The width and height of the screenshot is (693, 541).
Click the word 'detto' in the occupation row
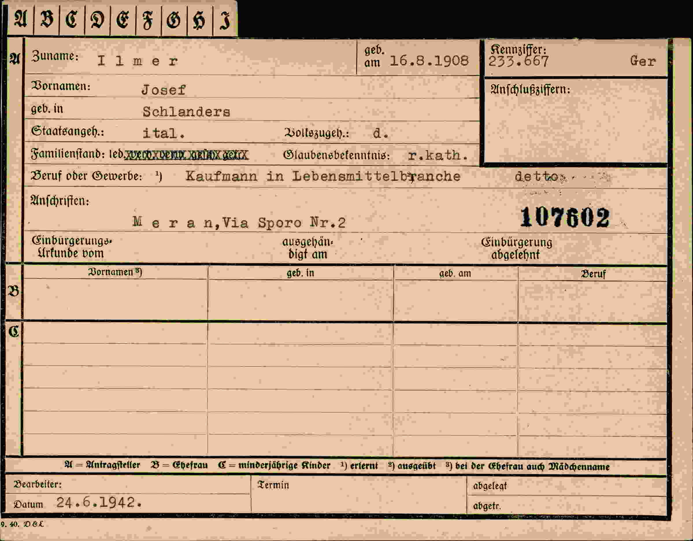pyautogui.click(x=537, y=176)
